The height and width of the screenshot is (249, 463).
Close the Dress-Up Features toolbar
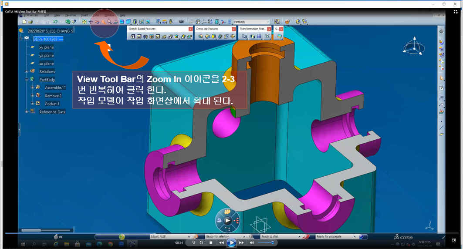click(234, 29)
